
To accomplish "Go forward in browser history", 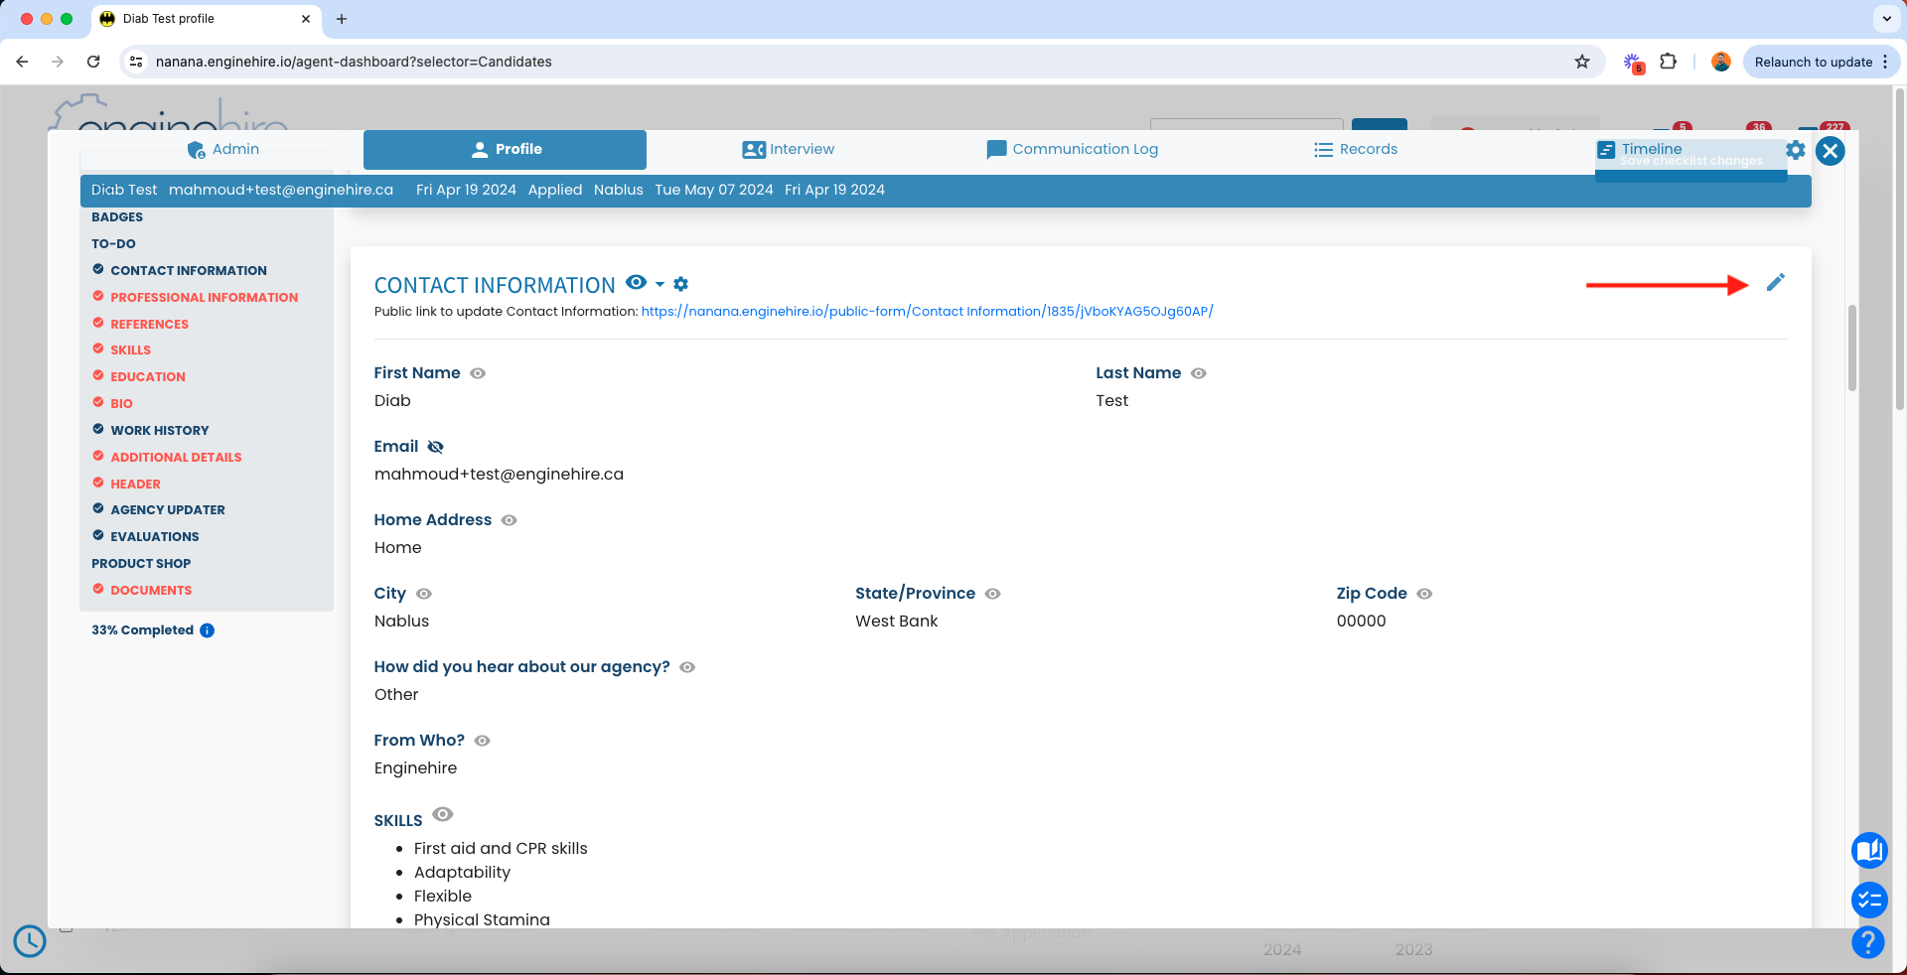I will [58, 62].
